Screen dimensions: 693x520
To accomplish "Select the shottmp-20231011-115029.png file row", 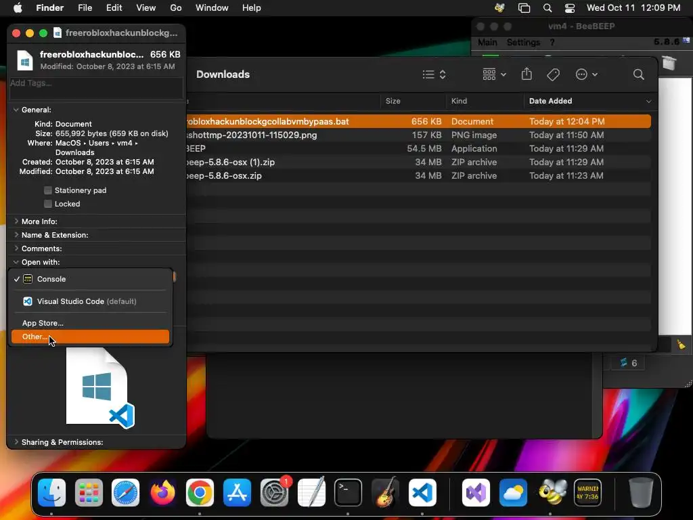I will point(418,135).
